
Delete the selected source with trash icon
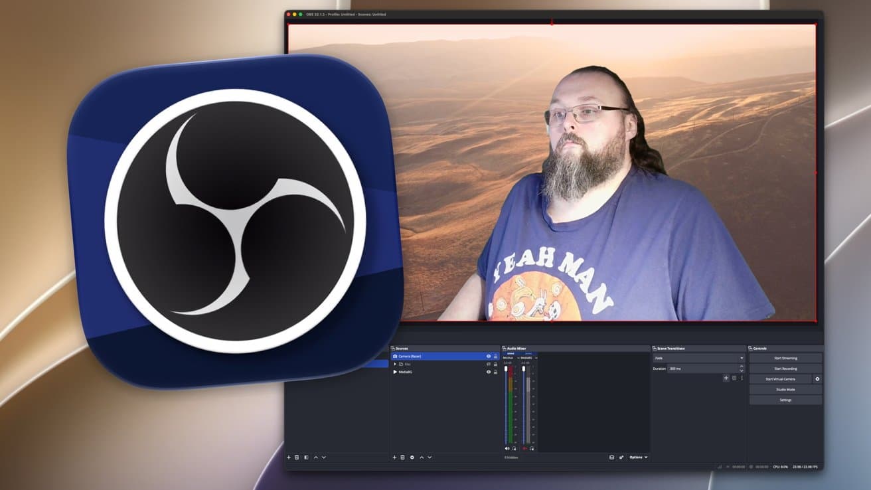(x=402, y=457)
